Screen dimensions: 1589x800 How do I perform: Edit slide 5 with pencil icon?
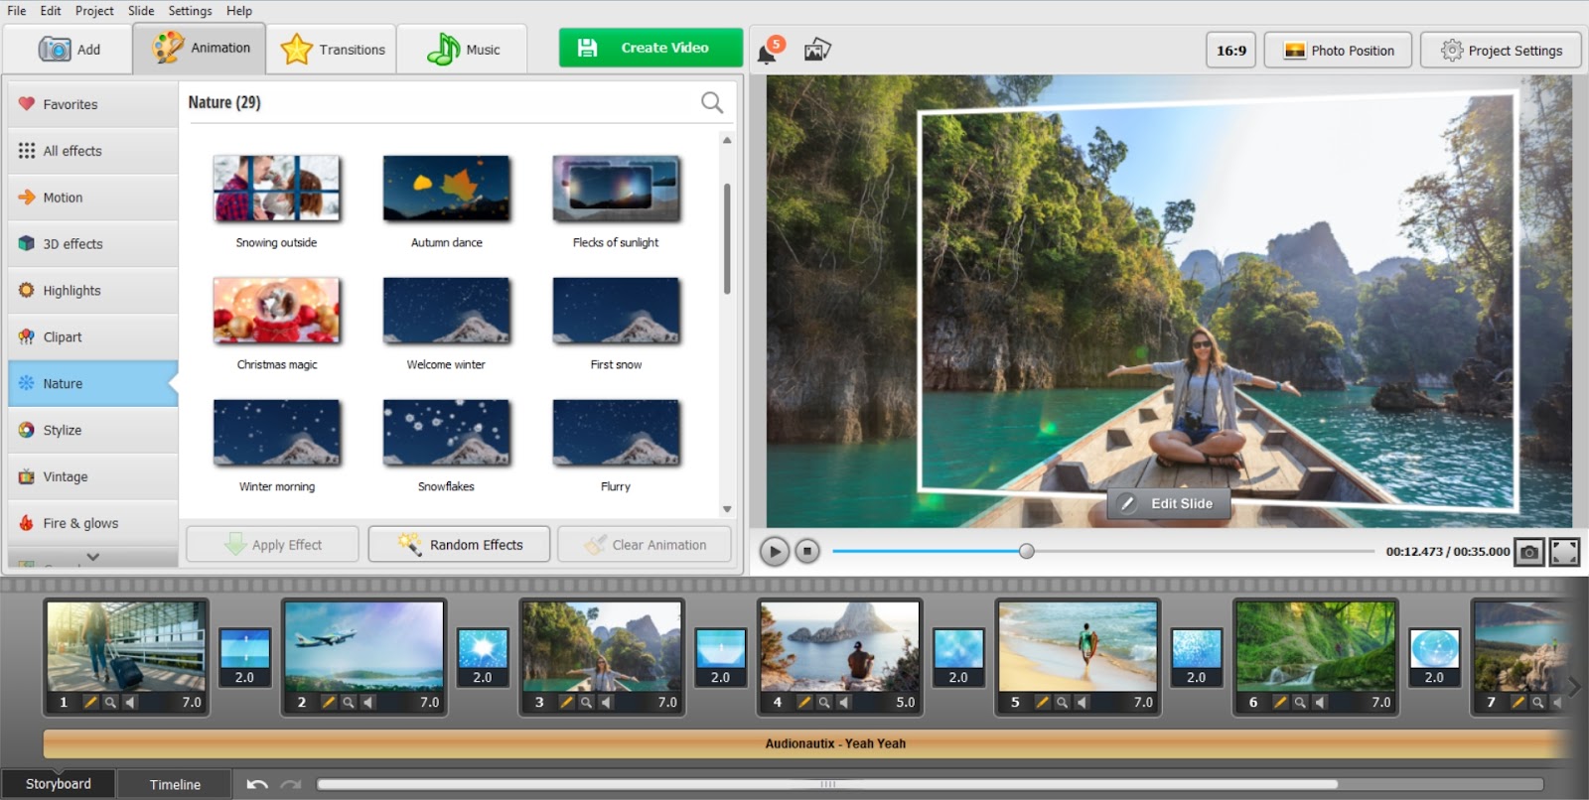[x=1042, y=702]
